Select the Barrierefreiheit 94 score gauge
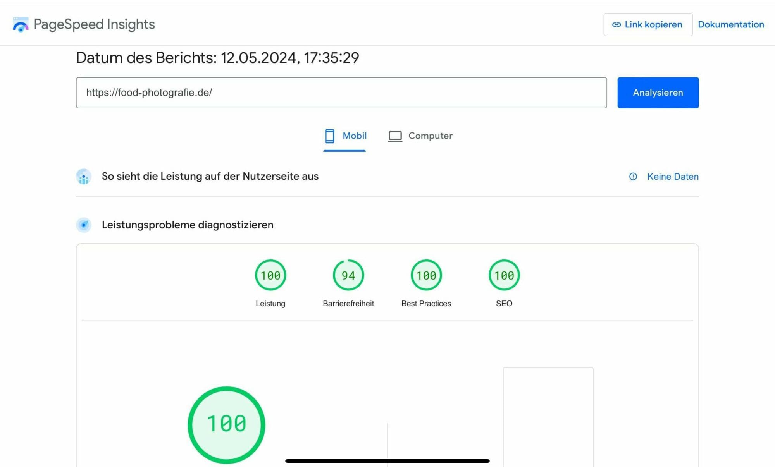This screenshot has height=467, width=775. (x=348, y=275)
